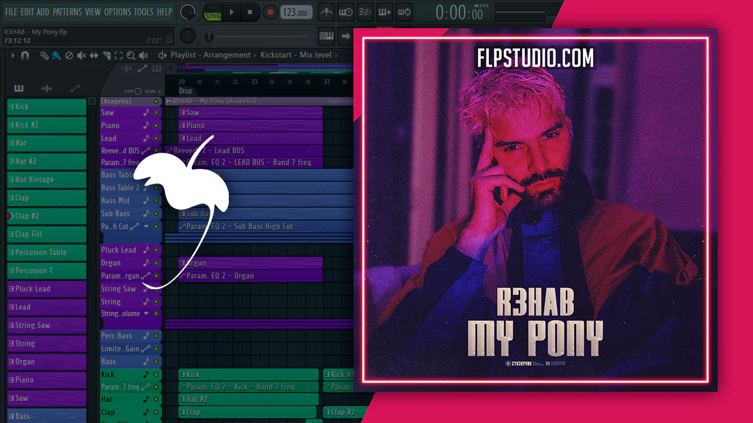Select the Slice tool in playlist toolbar
The image size is (753, 423).
pyautogui.click(x=106, y=55)
